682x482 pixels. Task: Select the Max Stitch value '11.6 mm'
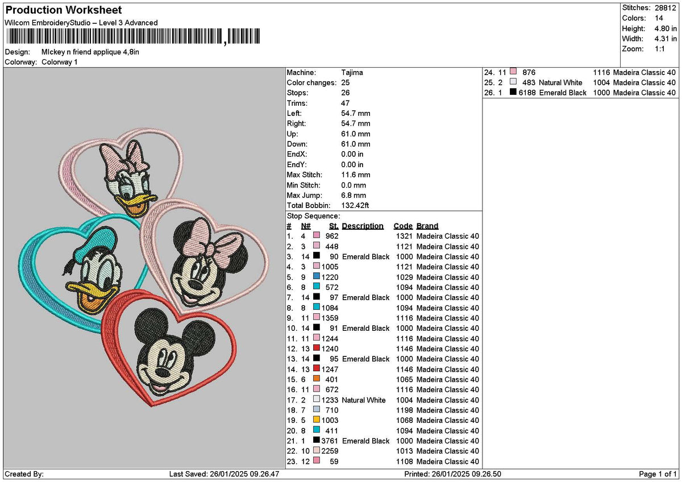coord(356,174)
